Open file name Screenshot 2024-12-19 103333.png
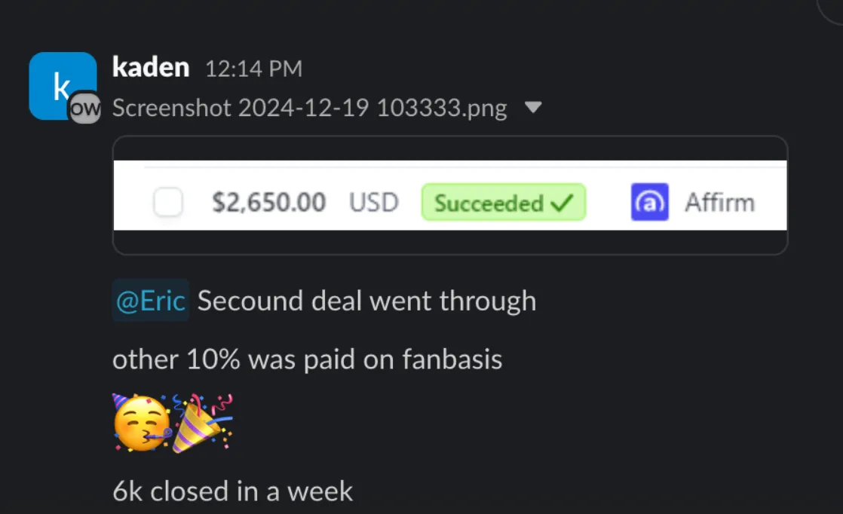This screenshot has width=843, height=514. (x=310, y=108)
